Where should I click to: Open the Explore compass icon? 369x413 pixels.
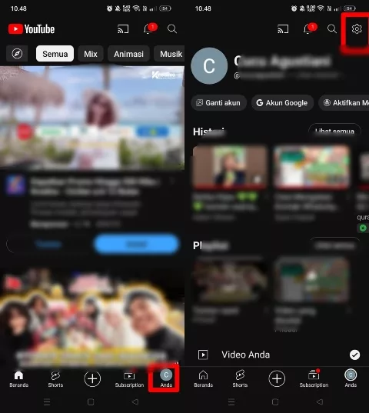[17, 54]
